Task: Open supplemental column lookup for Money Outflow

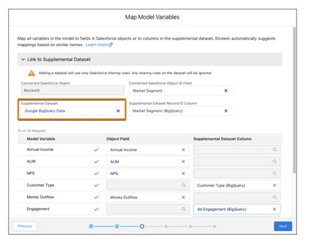Action: (x=237, y=197)
